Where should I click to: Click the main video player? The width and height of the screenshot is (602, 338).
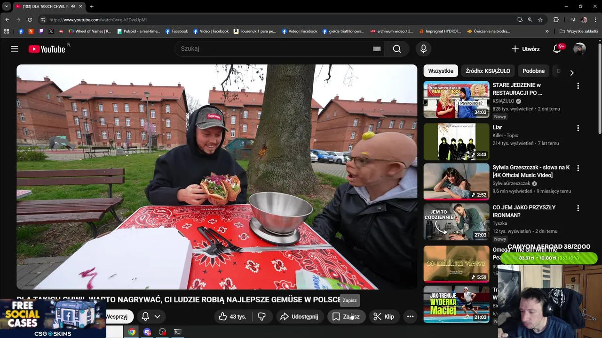point(217,177)
